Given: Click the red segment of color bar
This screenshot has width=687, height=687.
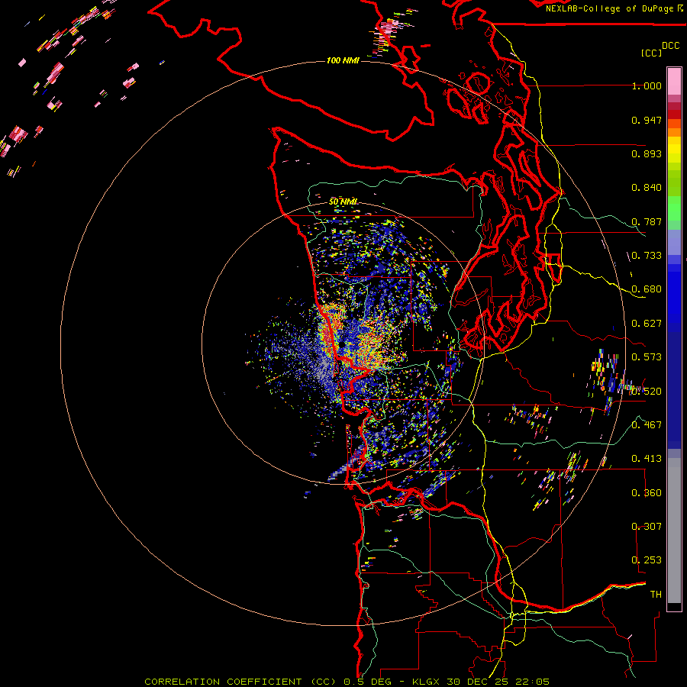Looking at the screenshot, I should (x=674, y=114).
